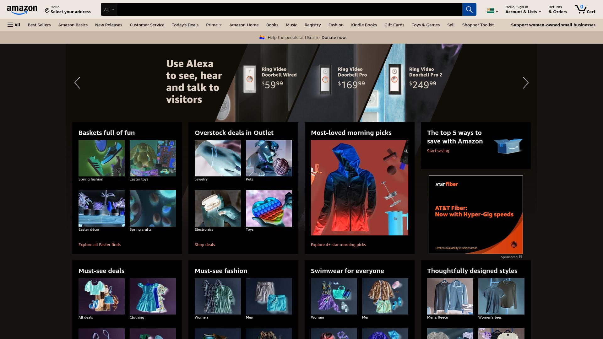
Task: Open Swimwear Women thumbnail
Action: 334,296
